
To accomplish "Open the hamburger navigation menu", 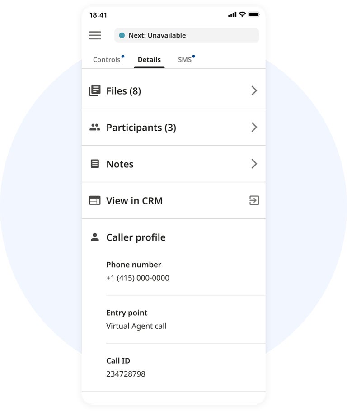I will click(95, 35).
